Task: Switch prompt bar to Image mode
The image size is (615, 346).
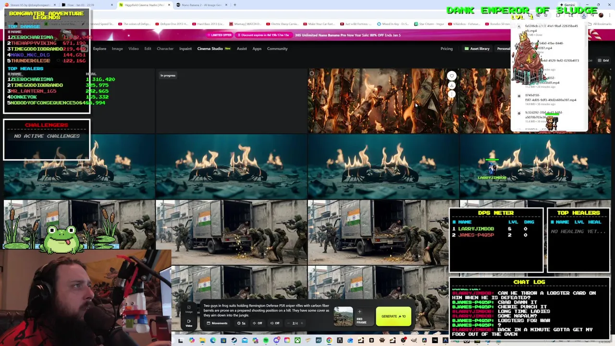Action: [x=189, y=309]
